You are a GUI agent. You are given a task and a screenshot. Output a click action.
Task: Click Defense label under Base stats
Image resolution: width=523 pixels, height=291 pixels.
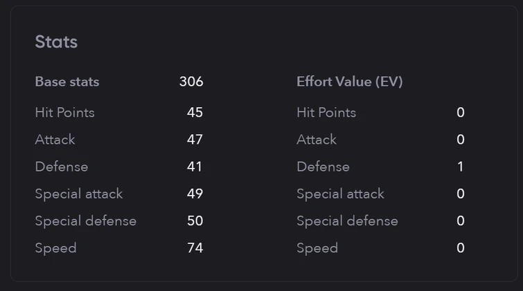[62, 167]
